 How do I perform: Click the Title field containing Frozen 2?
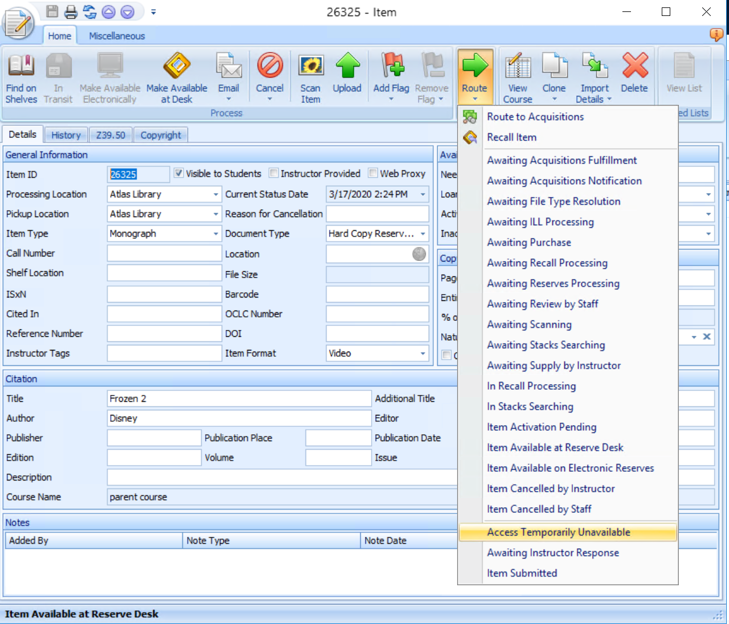coord(238,399)
